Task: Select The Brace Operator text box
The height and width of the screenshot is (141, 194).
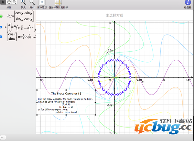Action: 66,103
